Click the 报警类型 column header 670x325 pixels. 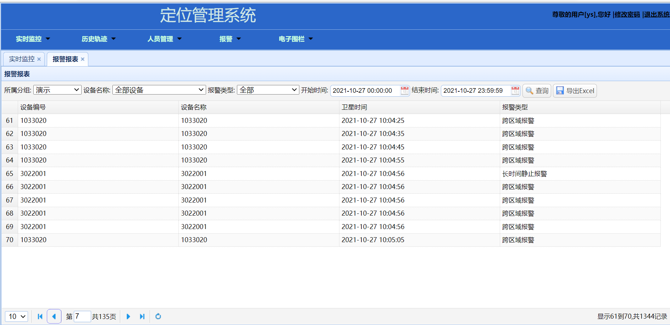click(580, 107)
